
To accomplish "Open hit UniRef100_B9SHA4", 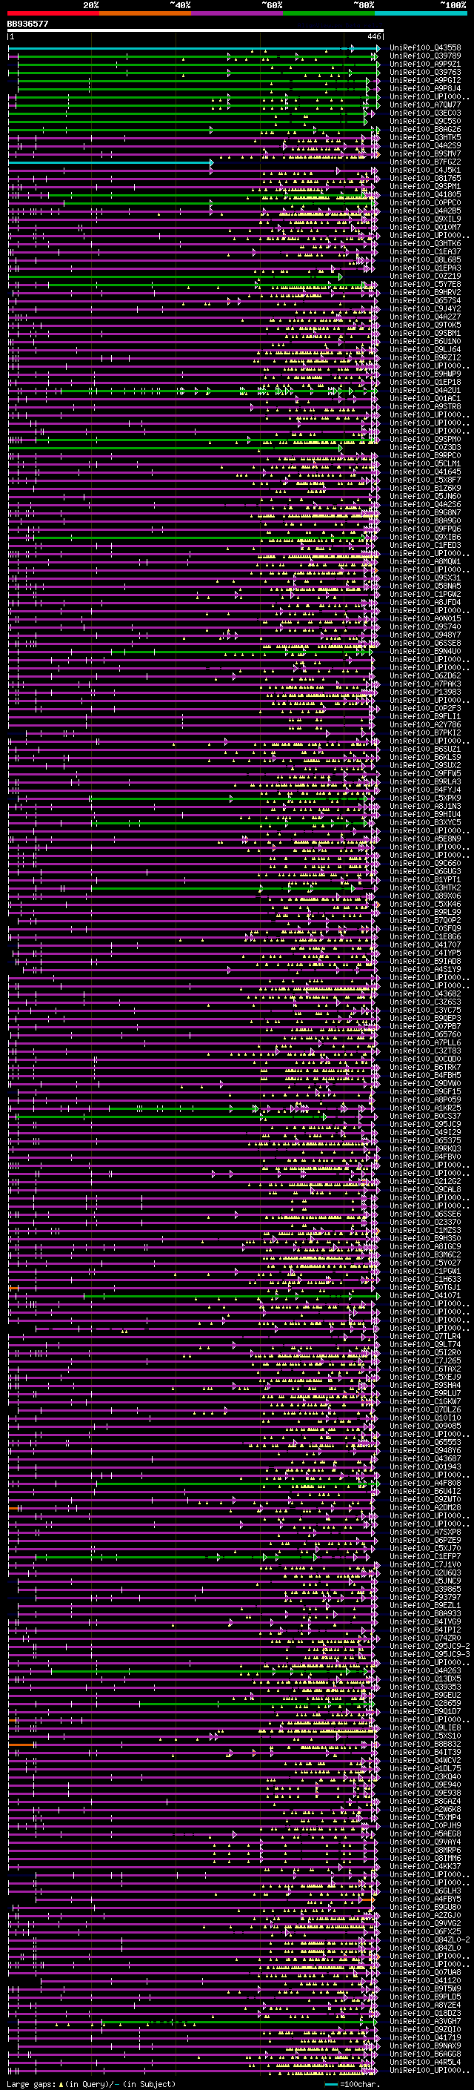I will 424,1384.
